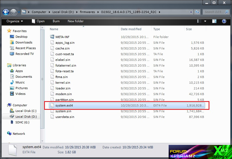Open the Help question mark icon

click(224, 21)
